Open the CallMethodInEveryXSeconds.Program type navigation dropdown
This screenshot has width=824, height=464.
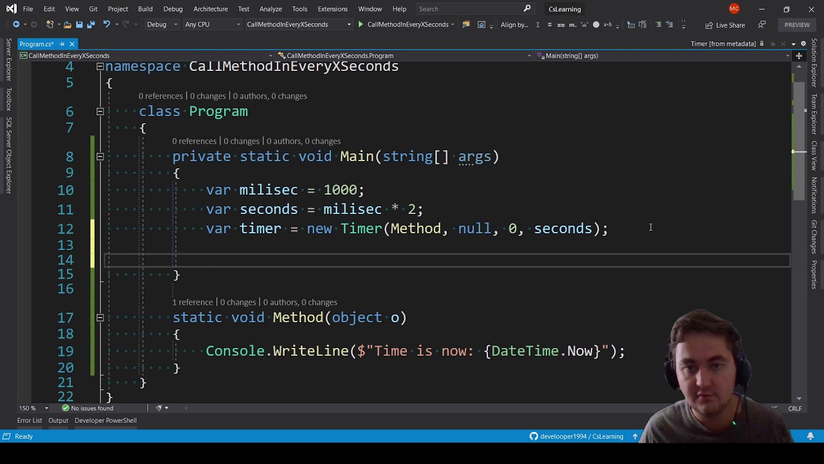click(406, 55)
